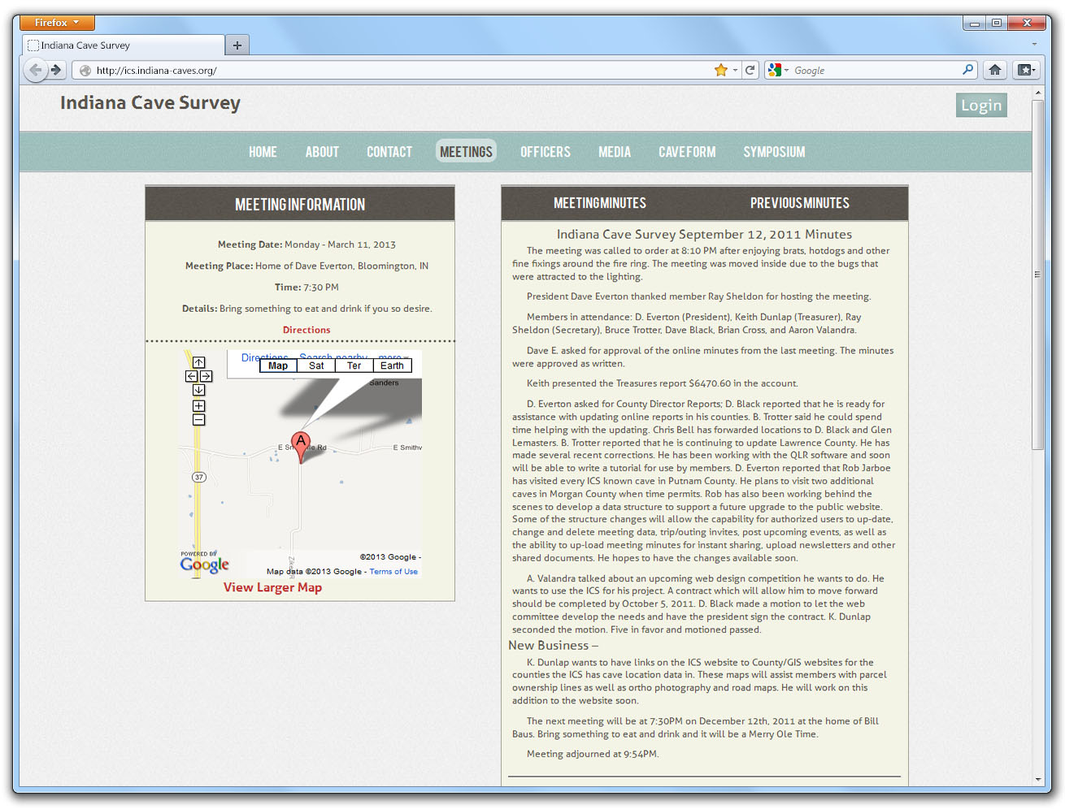This screenshot has width=1065, height=809.
Task: Reload the page with the refresh icon
Action: (x=750, y=70)
